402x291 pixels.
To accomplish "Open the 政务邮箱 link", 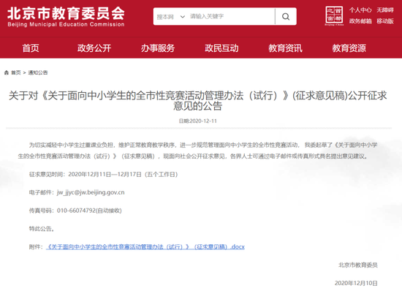I will [x=360, y=21].
